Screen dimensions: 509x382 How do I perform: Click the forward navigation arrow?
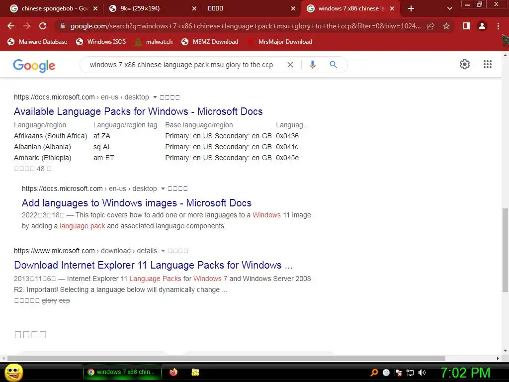click(27, 26)
